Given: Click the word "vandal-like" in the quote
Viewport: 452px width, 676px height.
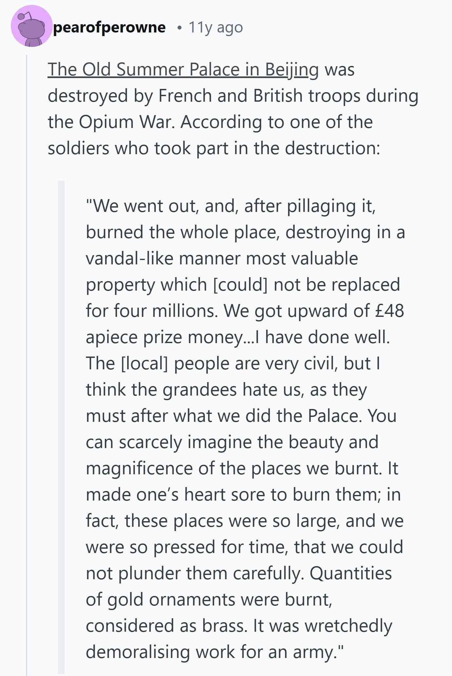Looking at the screenshot, I should 129,258.
